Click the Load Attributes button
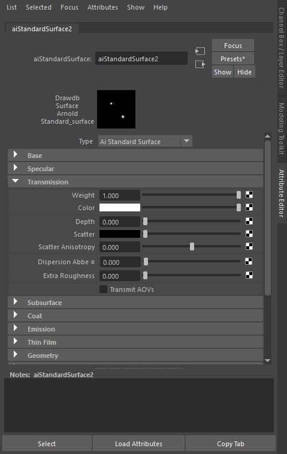This screenshot has width=287, height=454. (x=139, y=444)
